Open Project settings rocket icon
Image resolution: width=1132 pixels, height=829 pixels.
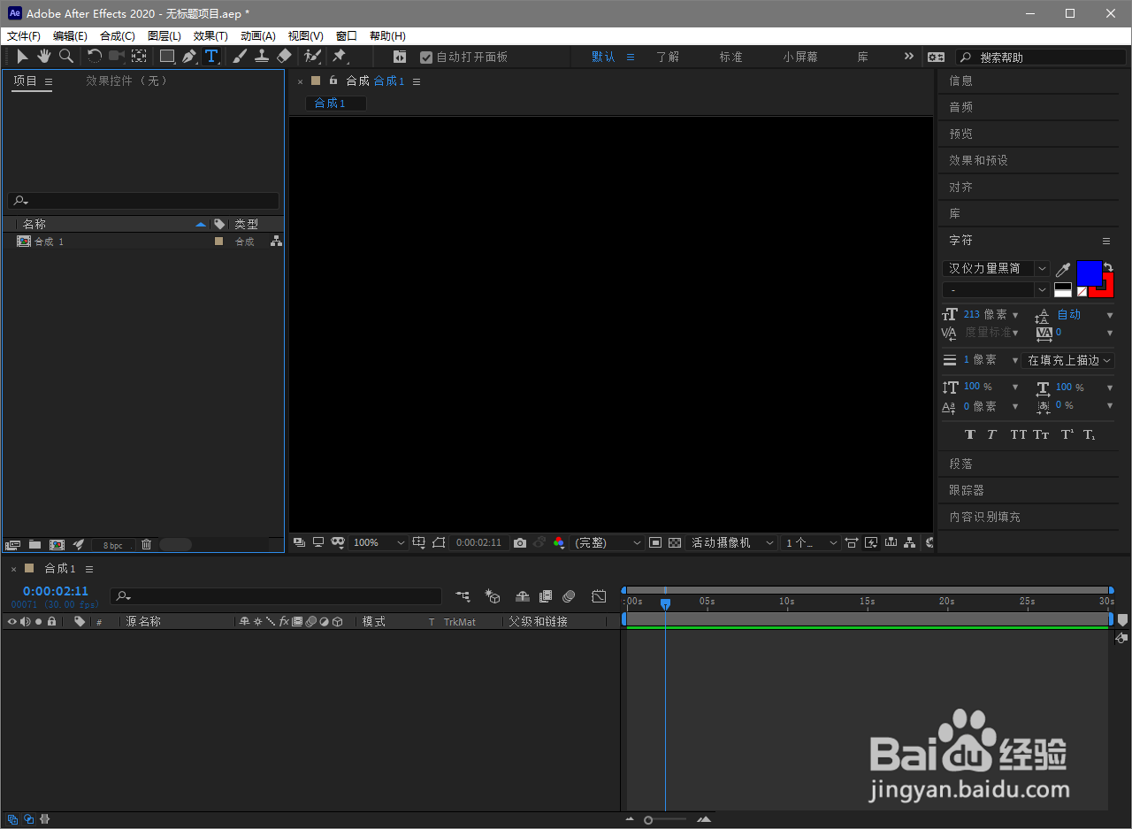click(79, 545)
